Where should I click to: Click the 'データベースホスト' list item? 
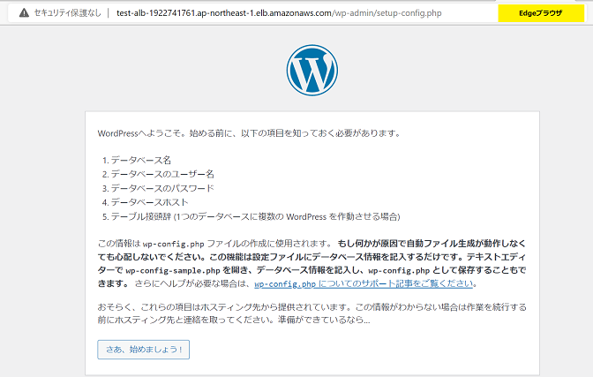pos(149,202)
